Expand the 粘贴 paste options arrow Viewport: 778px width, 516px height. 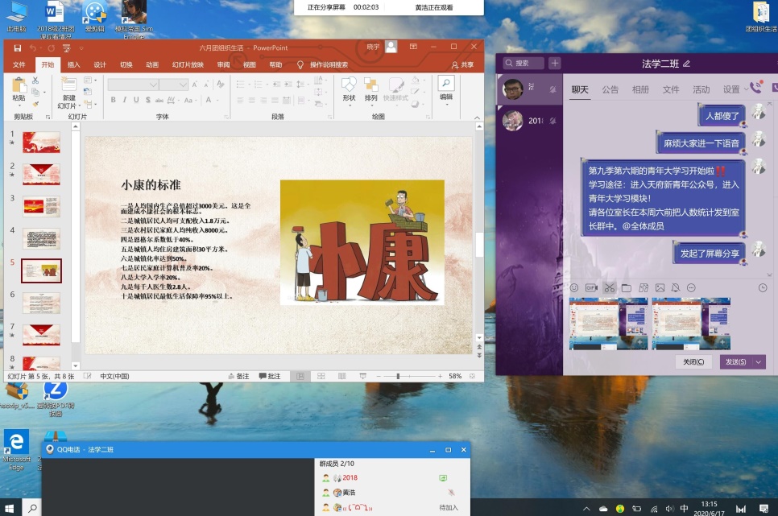(19, 105)
